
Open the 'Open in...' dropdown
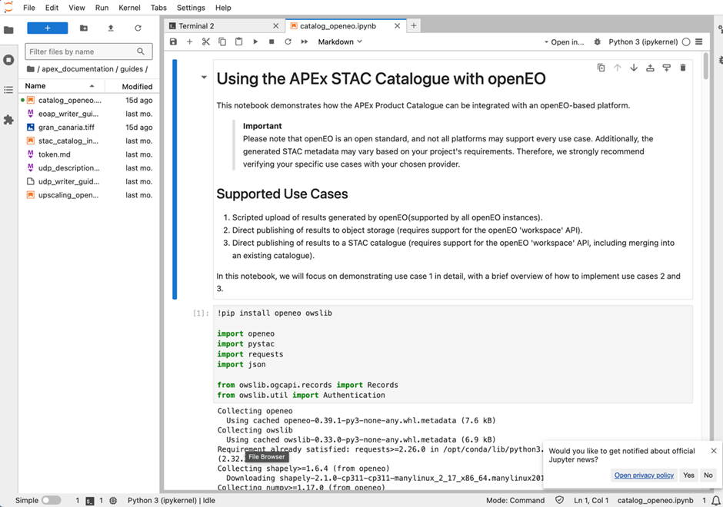tap(564, 42)
